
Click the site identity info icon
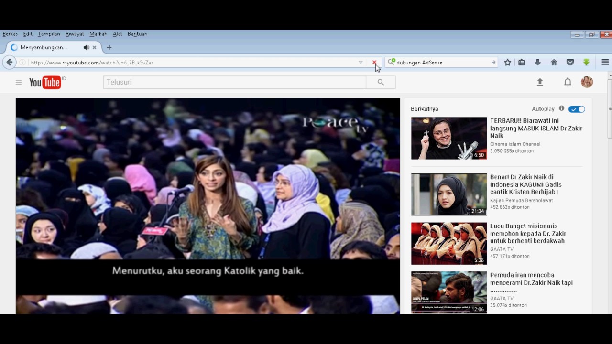pos(22,62)
